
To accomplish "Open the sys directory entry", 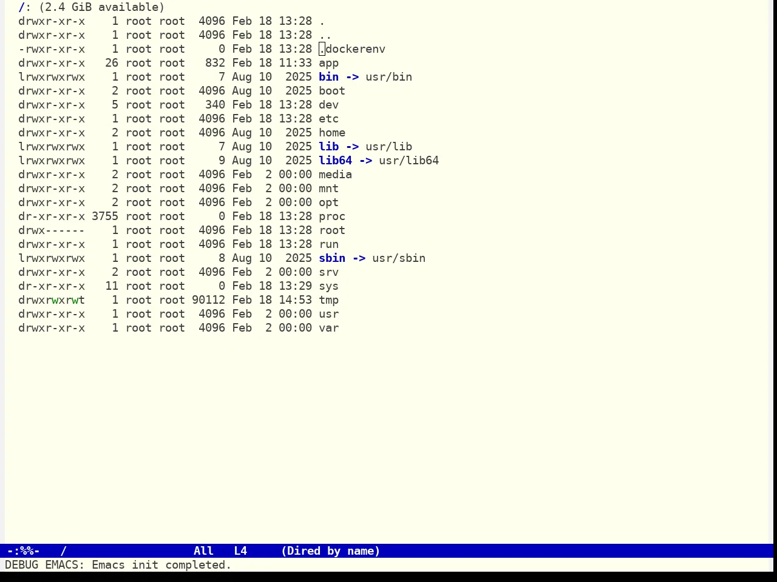I will pyautogui.click(x=328, y=286).
